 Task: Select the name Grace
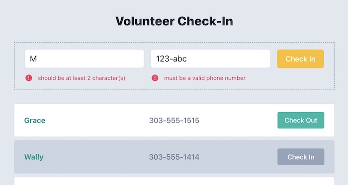[x=35, y=121]
